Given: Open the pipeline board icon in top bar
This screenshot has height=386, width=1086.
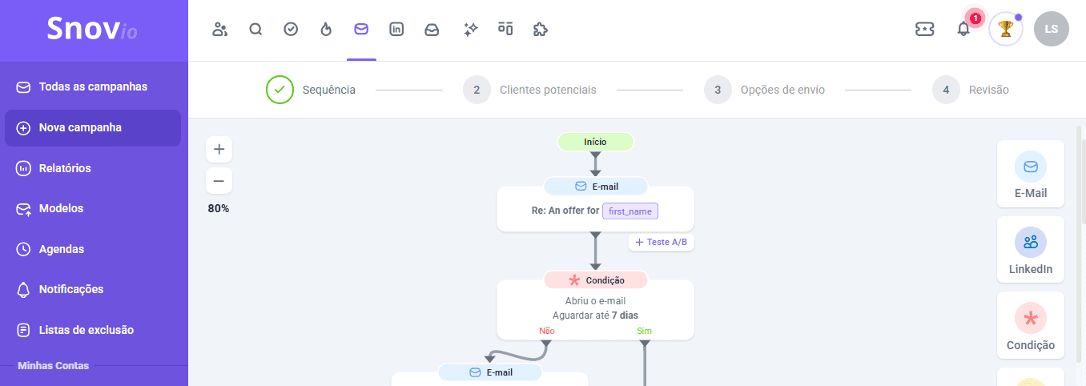Looking at the screenshot, I should tap(505, 30).
